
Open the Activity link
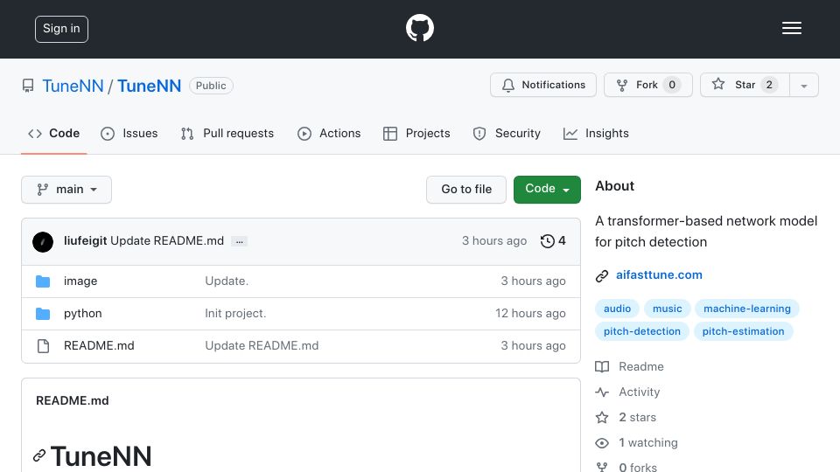[639, 392]
